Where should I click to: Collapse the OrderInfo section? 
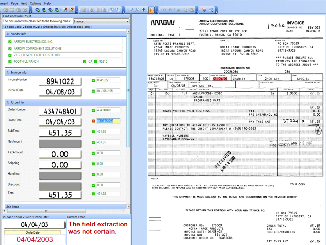point(8,103)
